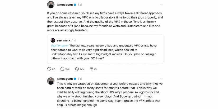The image size is (218, 109).
Task: Click the 1 d timestamp on first post
Action: 80,5
